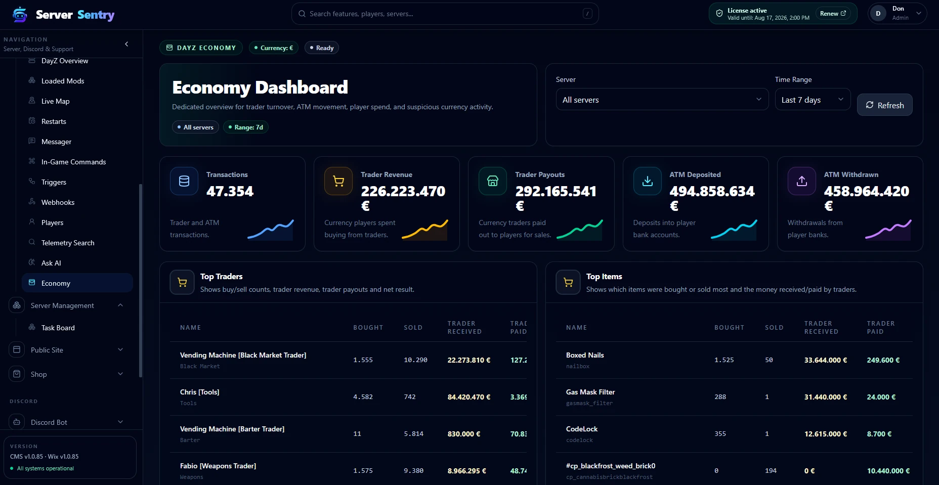Expand the Public Site section

(120, 349)
